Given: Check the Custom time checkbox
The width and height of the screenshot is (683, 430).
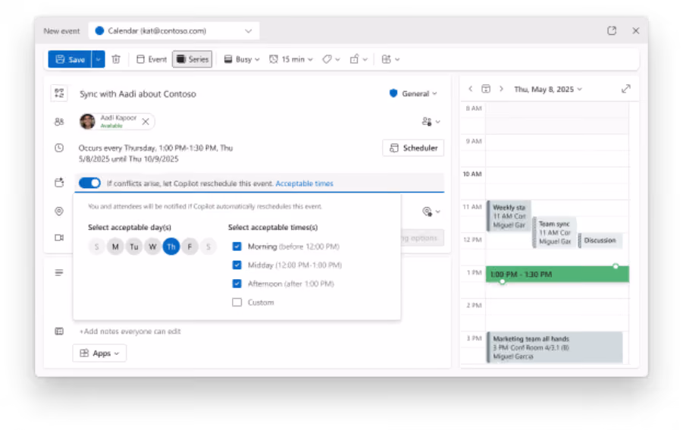Looking at the screenshot, I should pos(237,303).
